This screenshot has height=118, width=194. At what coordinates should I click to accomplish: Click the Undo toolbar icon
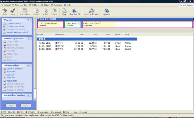tap(5, 12)
